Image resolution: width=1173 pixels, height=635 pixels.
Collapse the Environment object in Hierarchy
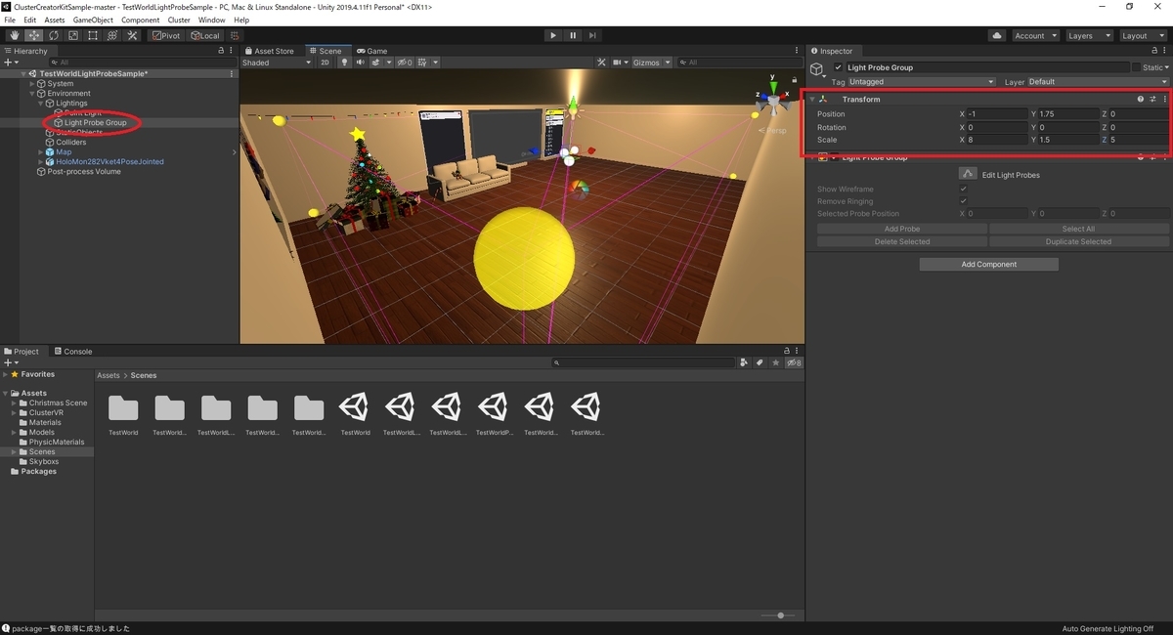32,94
